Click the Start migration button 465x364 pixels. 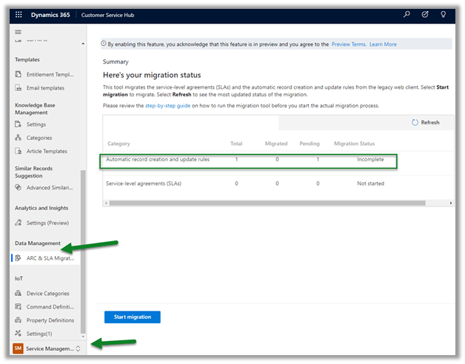(x=132, y=317)
